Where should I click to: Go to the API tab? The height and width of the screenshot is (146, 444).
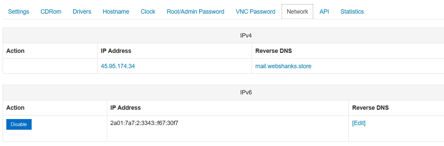coord(324,12)
